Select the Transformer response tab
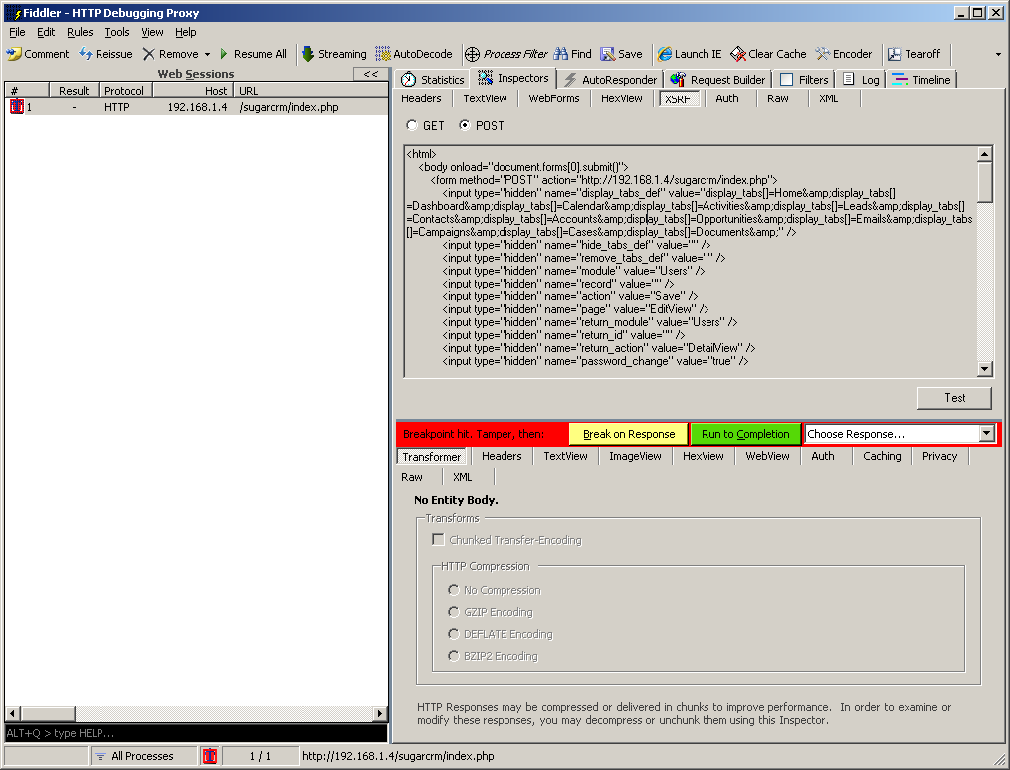Image resolution: width=1010 pixels, height=770 pixels. pos(432,456)
